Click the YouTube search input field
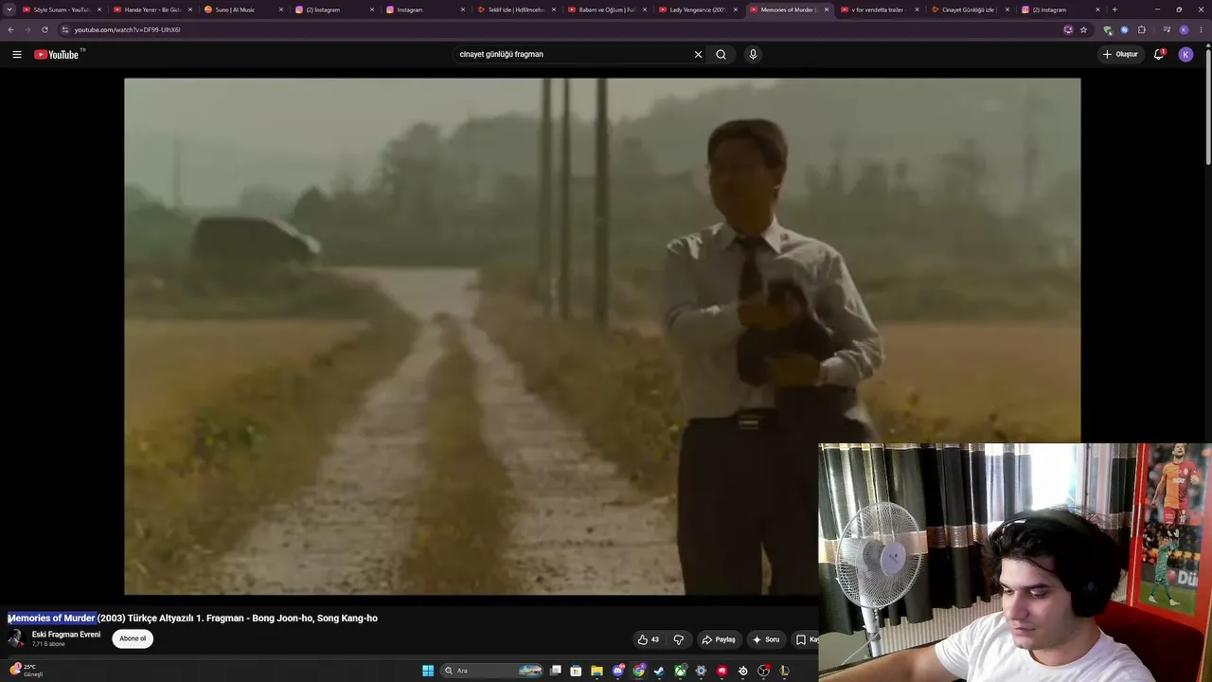 click(x=573, y=54)
